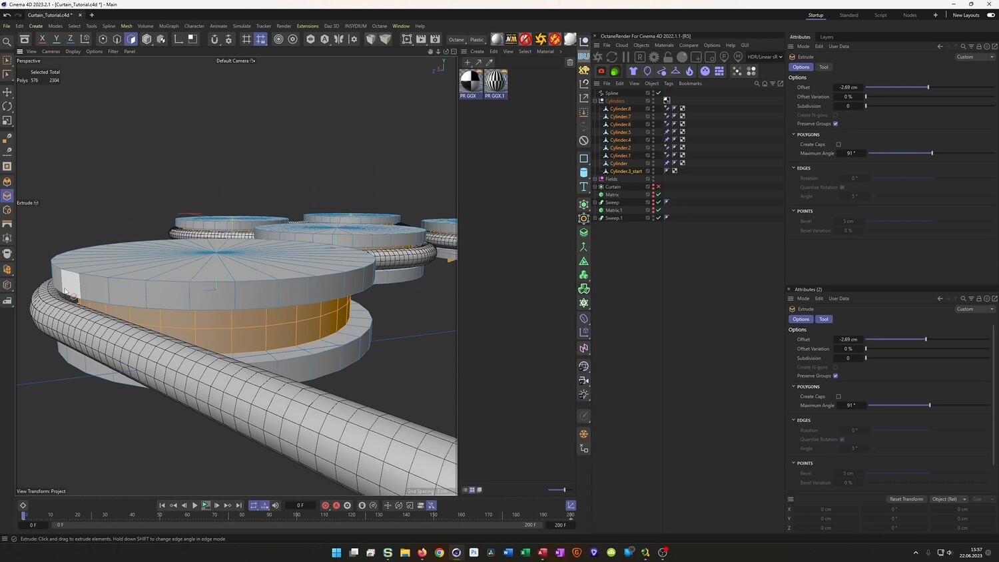Viewport: 999px width, 562px height.
Task: Open the Mesh menu in main menu bar
Action: coord(127,26)
